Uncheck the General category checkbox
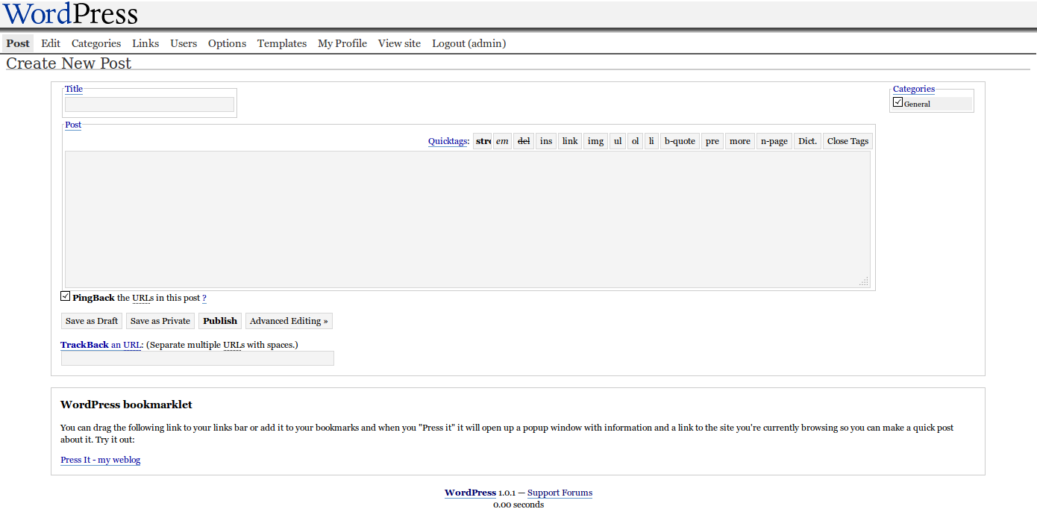Image resolution: width=1037 pixels, height=515 pixels. click(x=898, y=102)
